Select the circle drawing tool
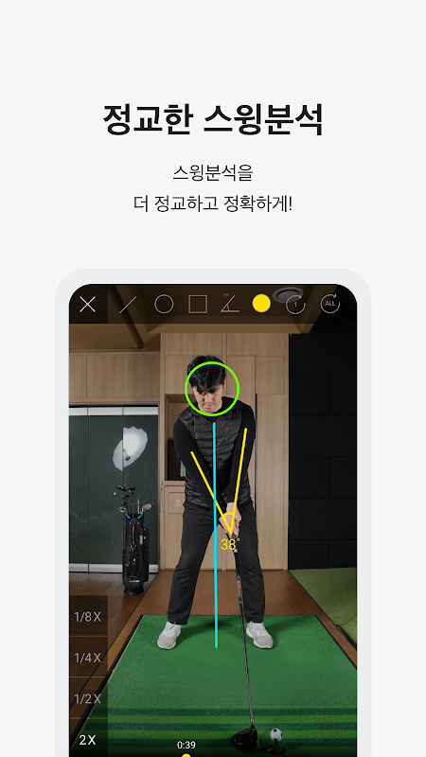Image resolution: width=426 pixels, height=757 pixels. 164,305
